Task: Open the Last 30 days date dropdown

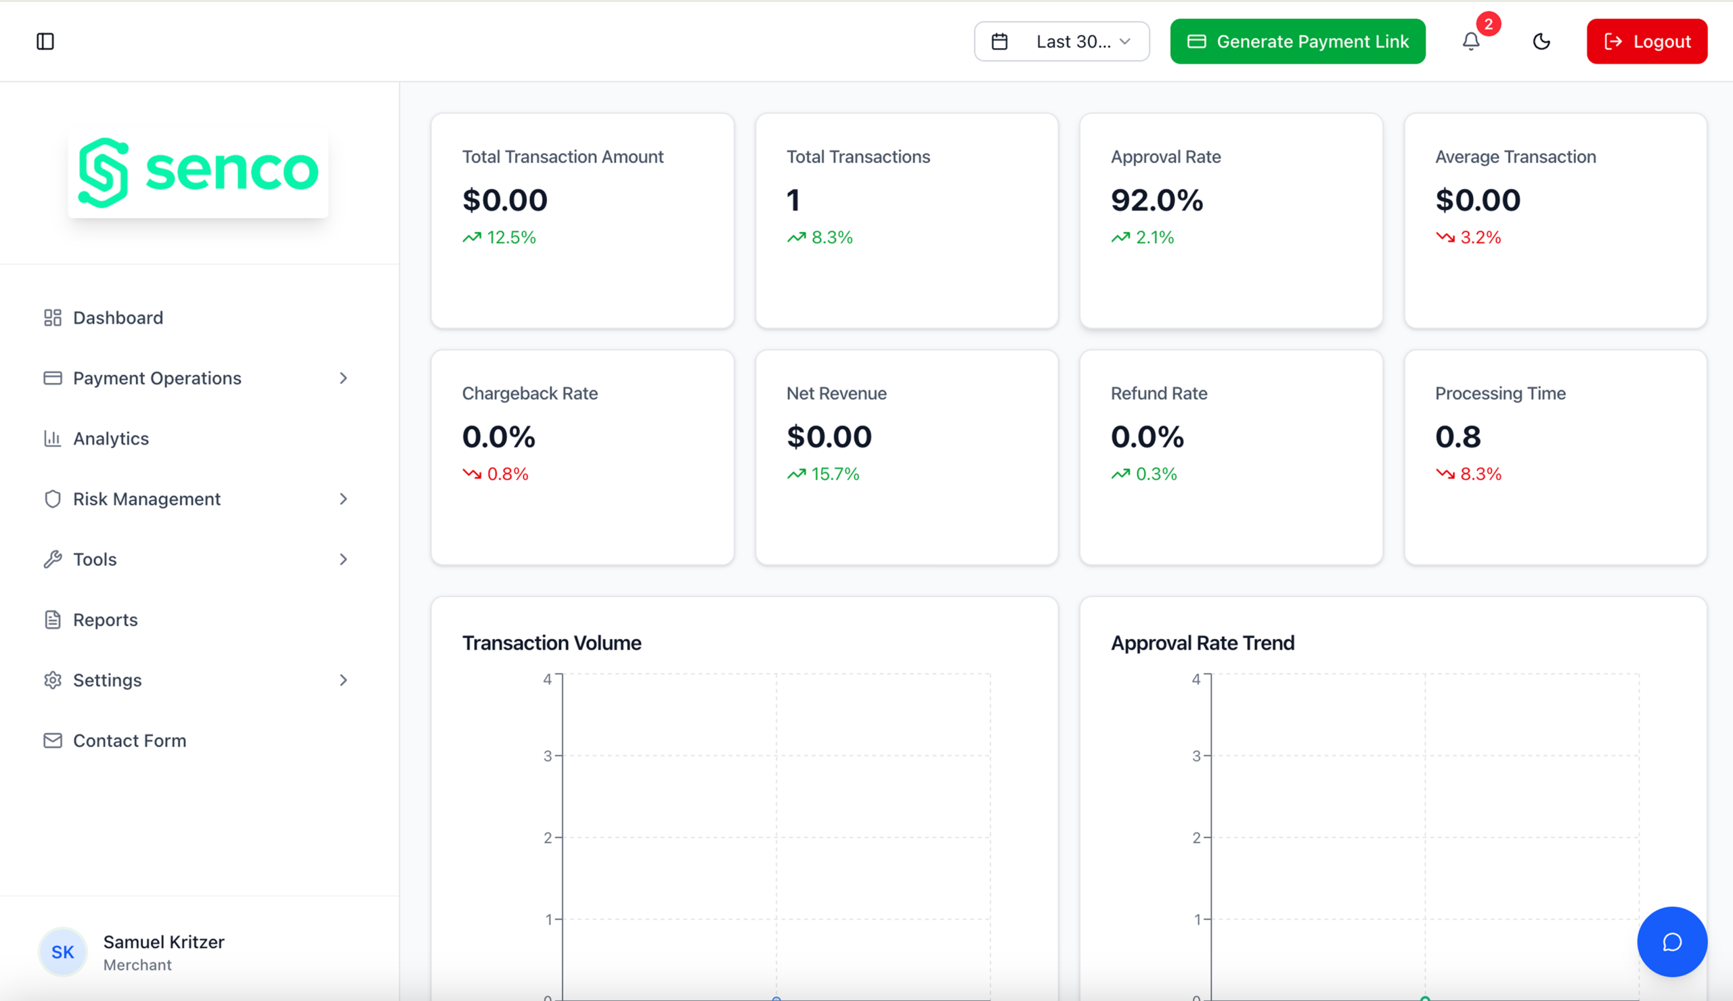Action: point(1082,42)
